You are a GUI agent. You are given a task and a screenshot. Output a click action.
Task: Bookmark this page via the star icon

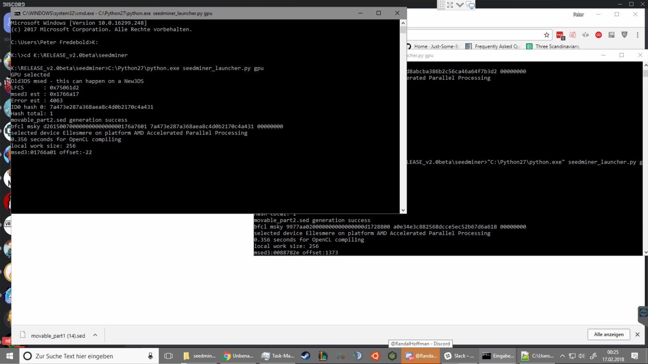coord(547,35)
